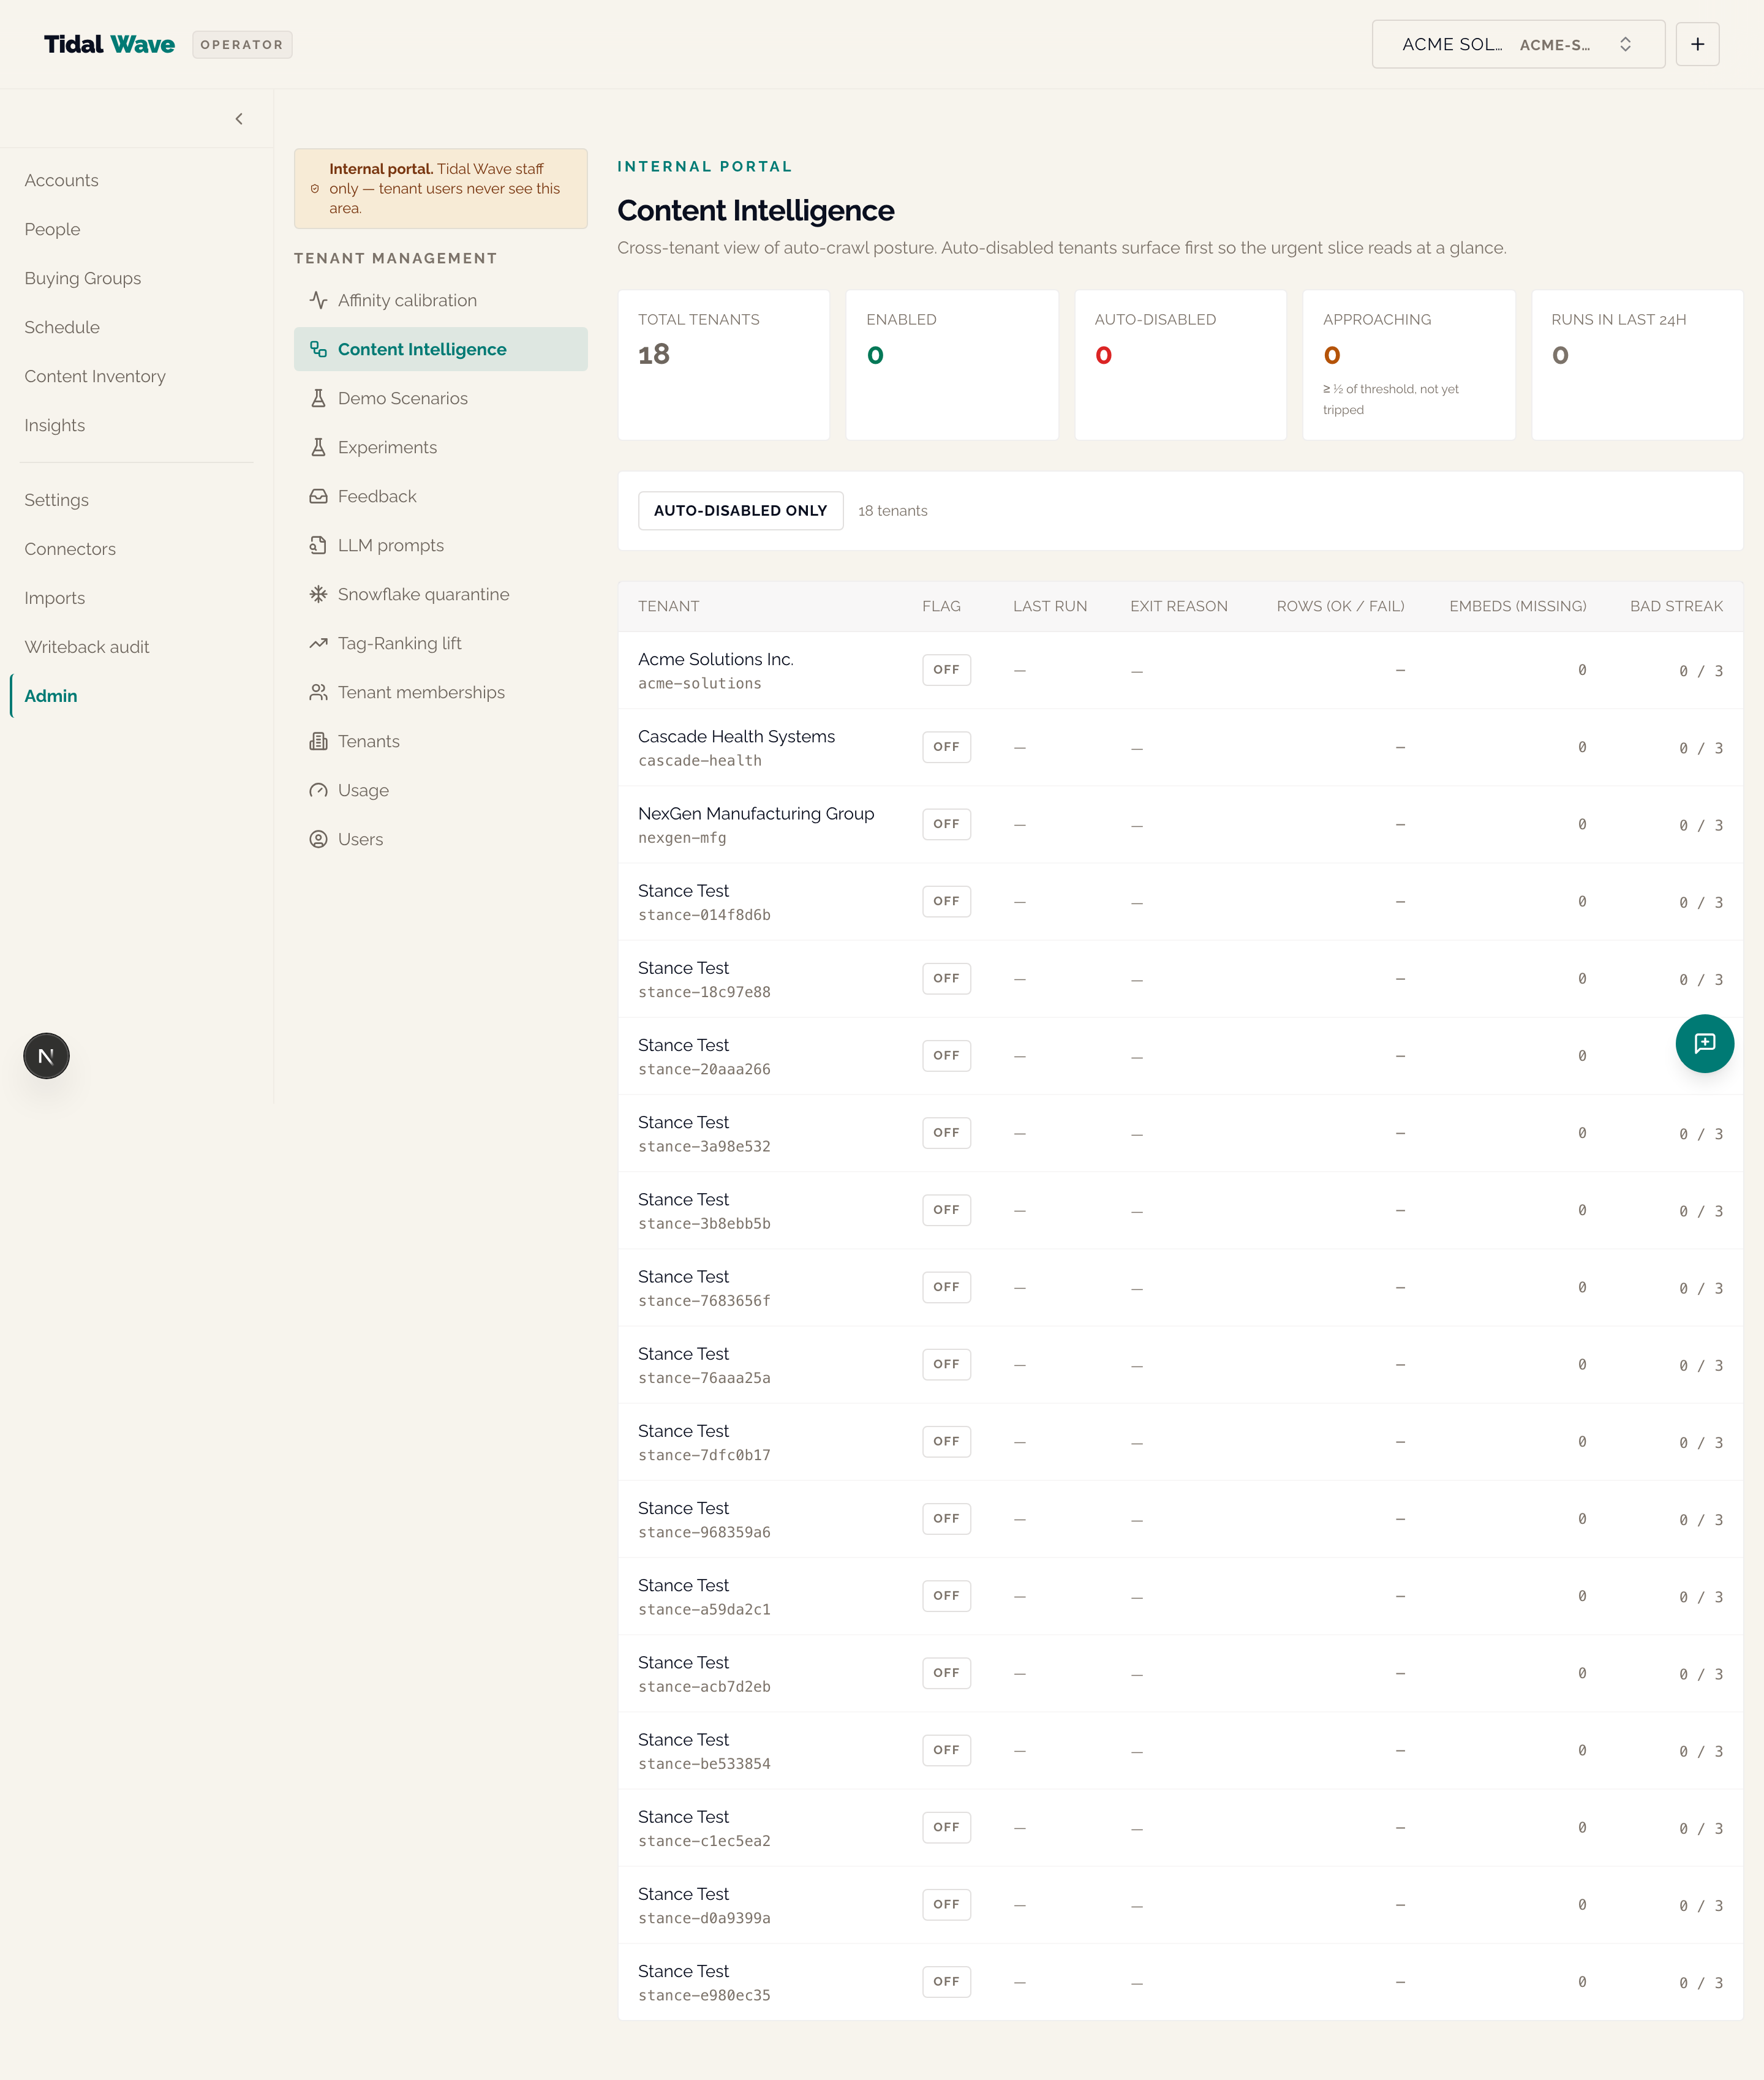Toggle OFF flag for stance-3a98e532
1764x2080 pixels.
pyautogui.click(x=946, y=1133)
